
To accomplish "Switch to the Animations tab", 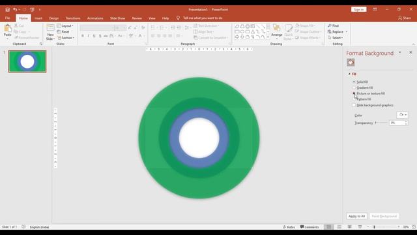I will (95, 18).
